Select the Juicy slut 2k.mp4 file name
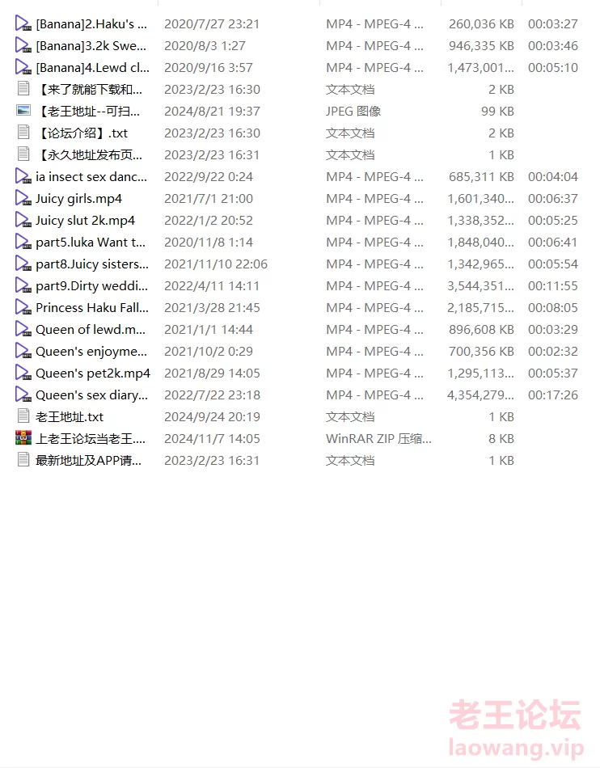Image resolution: width=600 pixels, height=768 pixels. pyautogui.click(x=85, y=221)
